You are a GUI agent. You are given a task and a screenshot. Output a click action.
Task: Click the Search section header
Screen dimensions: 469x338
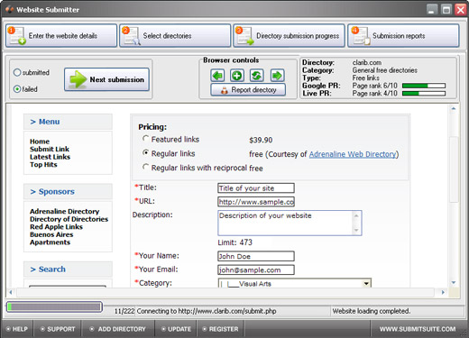(68, 269)
